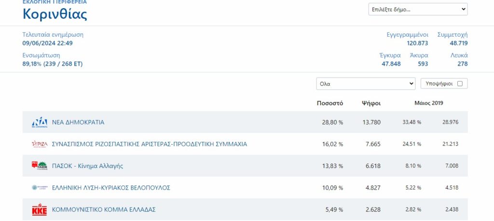
Task: Click the 13.780 votes cell
Action: coord(371,123)
